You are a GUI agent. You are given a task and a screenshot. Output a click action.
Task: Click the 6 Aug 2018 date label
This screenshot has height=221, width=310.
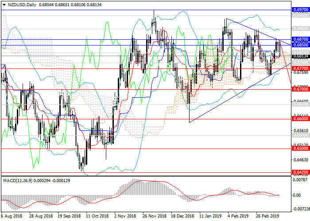11,216
